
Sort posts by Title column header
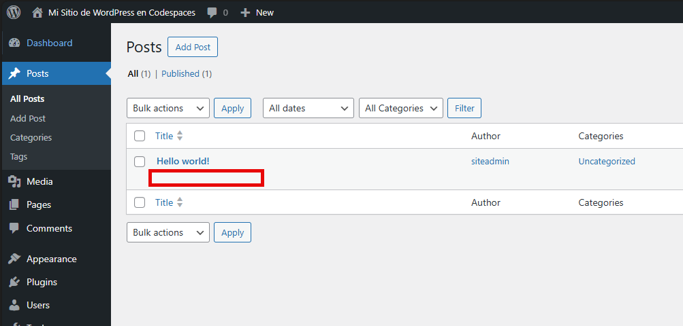pos(164,136)
